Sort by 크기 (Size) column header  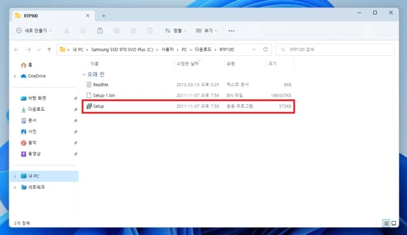click(x=272, y=63)
